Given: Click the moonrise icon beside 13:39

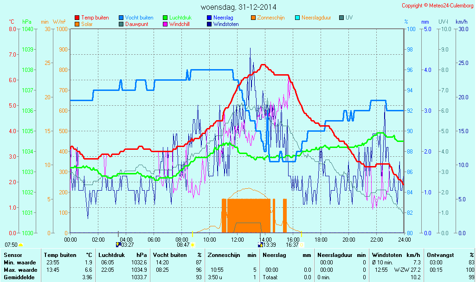Looking at the screenshot, I should click(260, 244).
